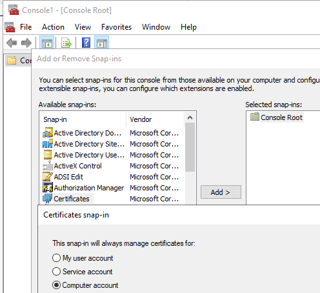Screen dimensions: 320x293
Task: Click the Certificates snap-in icon
Action: click(x=48, y=198)
